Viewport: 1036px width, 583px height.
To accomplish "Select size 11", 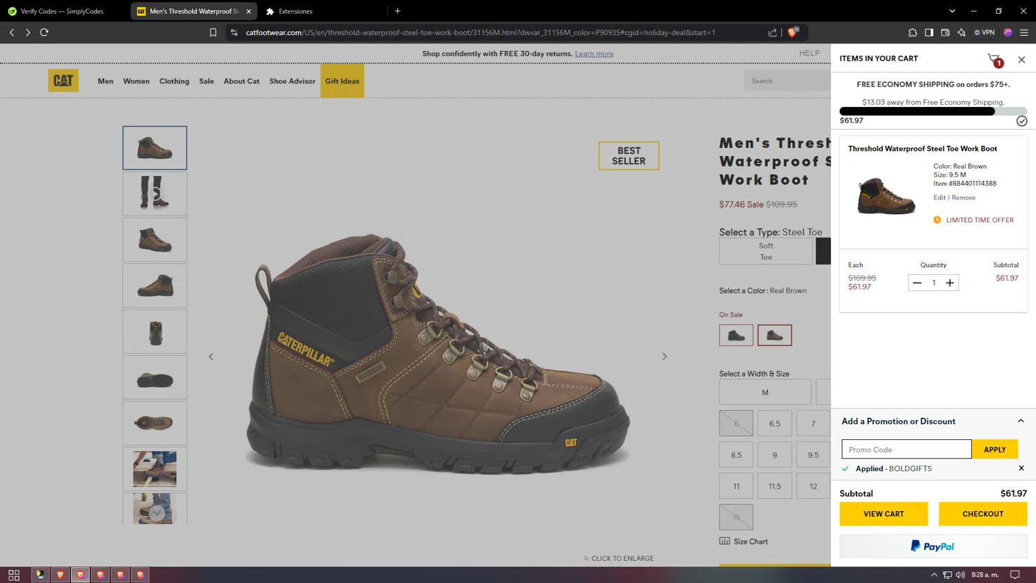I will pyautogui.click(x=736, y=486).
